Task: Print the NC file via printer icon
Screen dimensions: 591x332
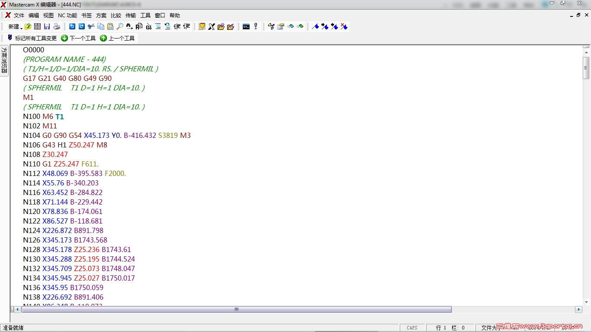Action: pos(57,27)
